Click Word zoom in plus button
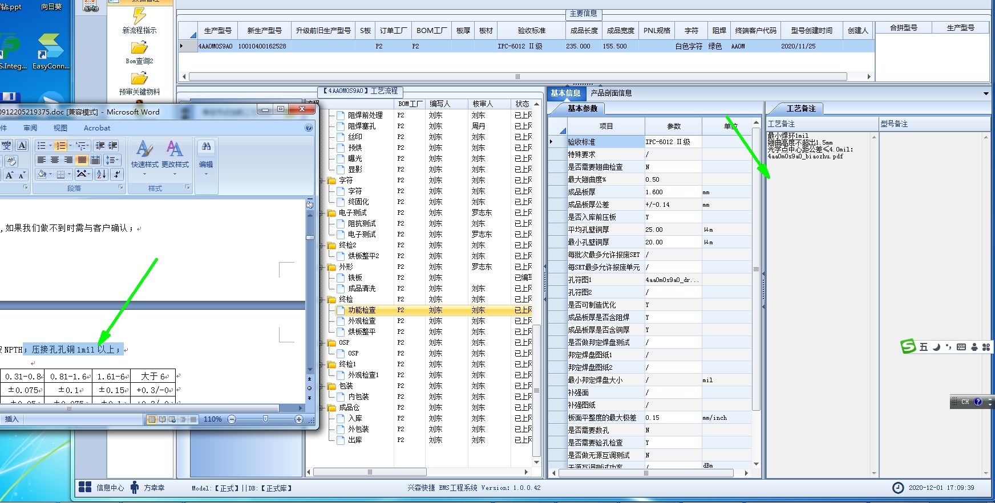Image resolution: width=995 pixels, height=503 pixels. (298, 419)
